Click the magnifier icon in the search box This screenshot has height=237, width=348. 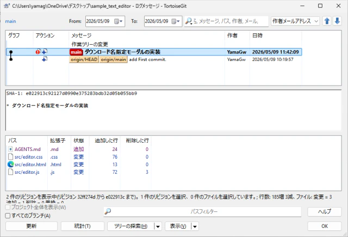click(x=189, y=21)
